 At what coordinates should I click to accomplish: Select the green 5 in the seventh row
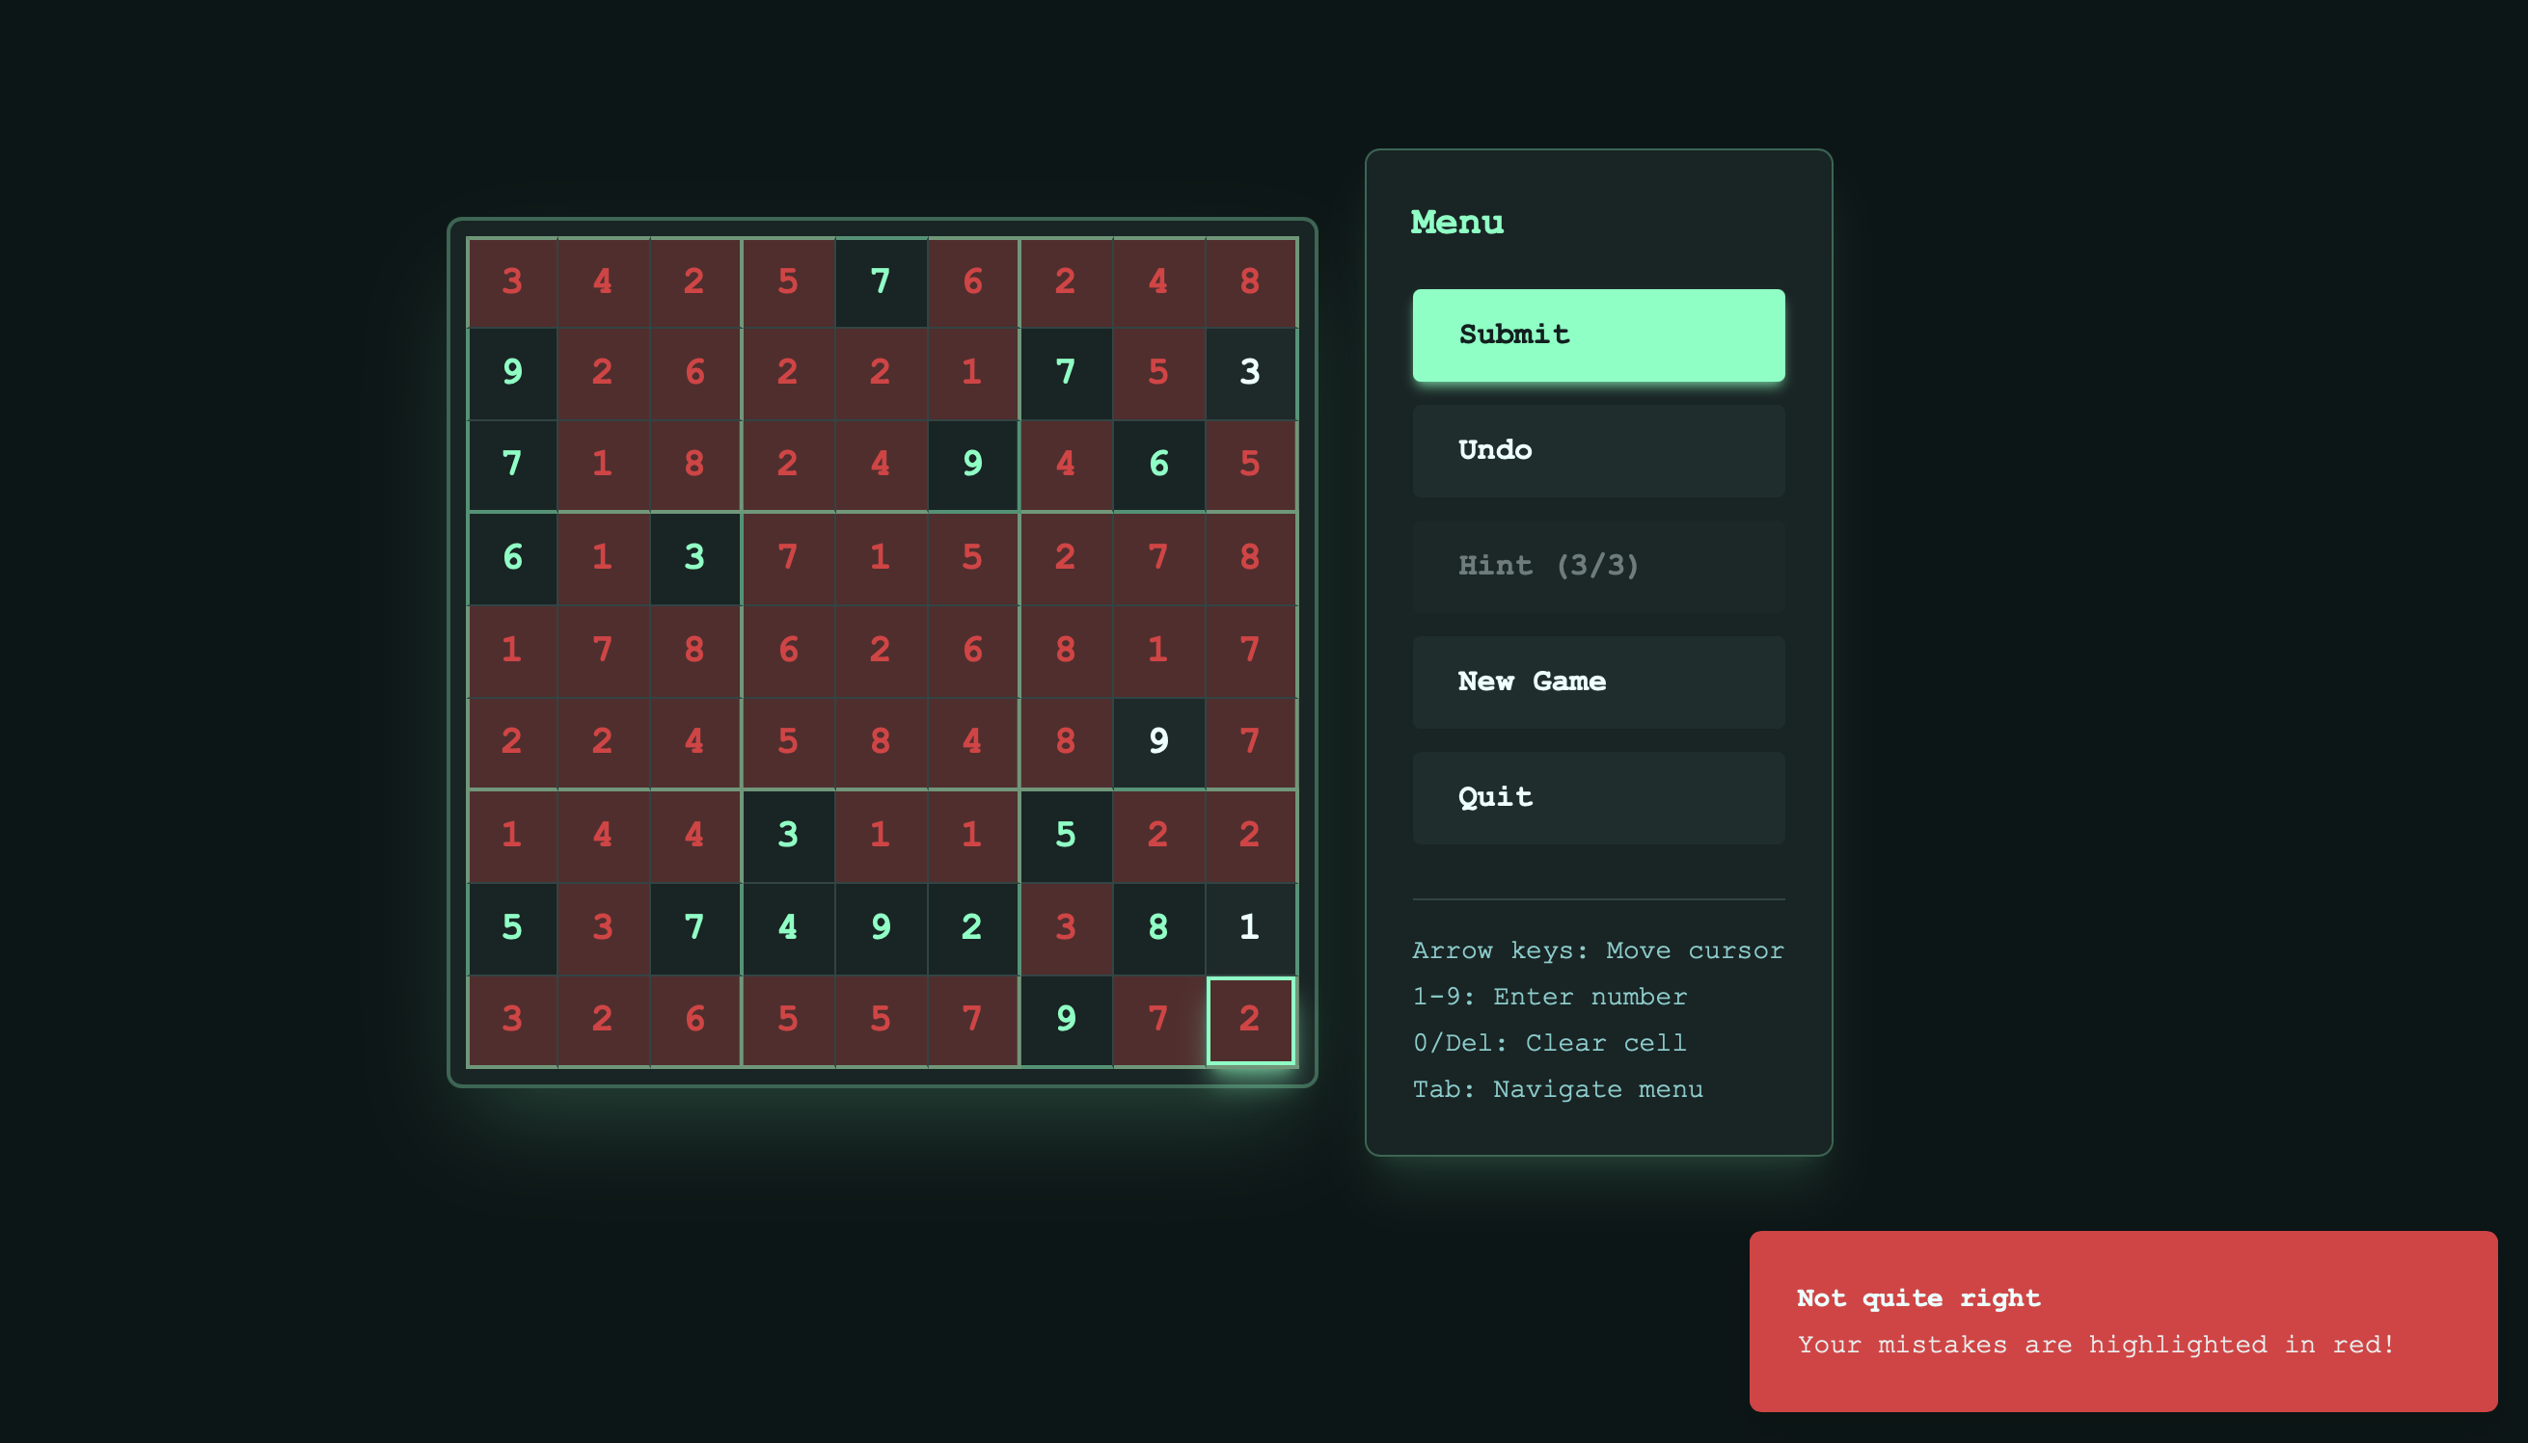coord(1065,834)
